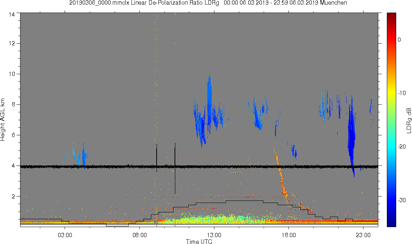
Task: Click the 'Height AGL km' axis label
Action: [3, 119]
